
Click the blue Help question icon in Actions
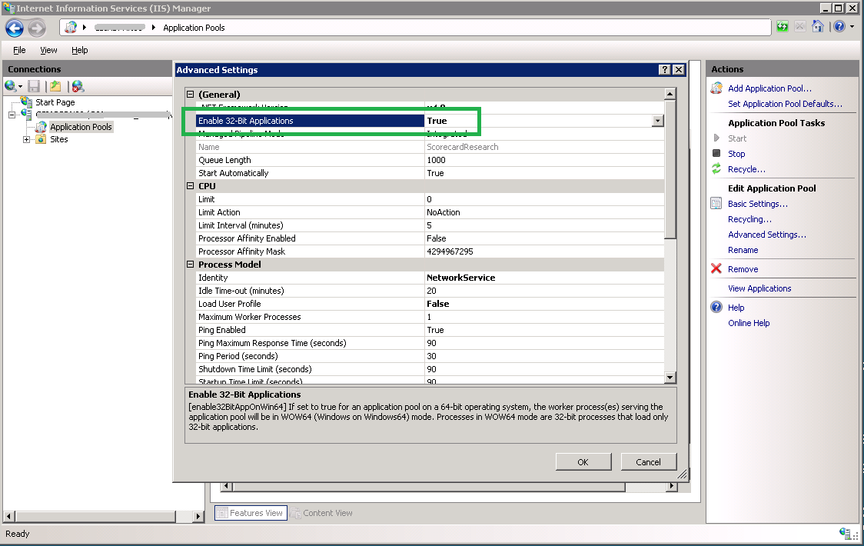[x=716, y=307]
